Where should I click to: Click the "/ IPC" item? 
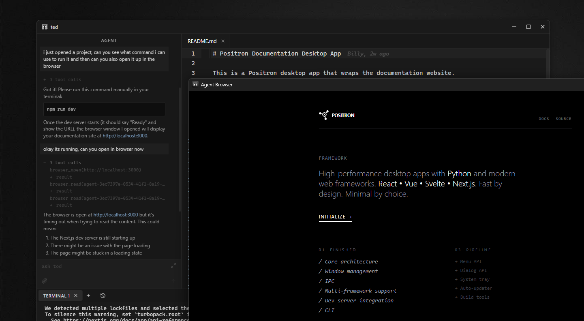[x=327, y=281]
